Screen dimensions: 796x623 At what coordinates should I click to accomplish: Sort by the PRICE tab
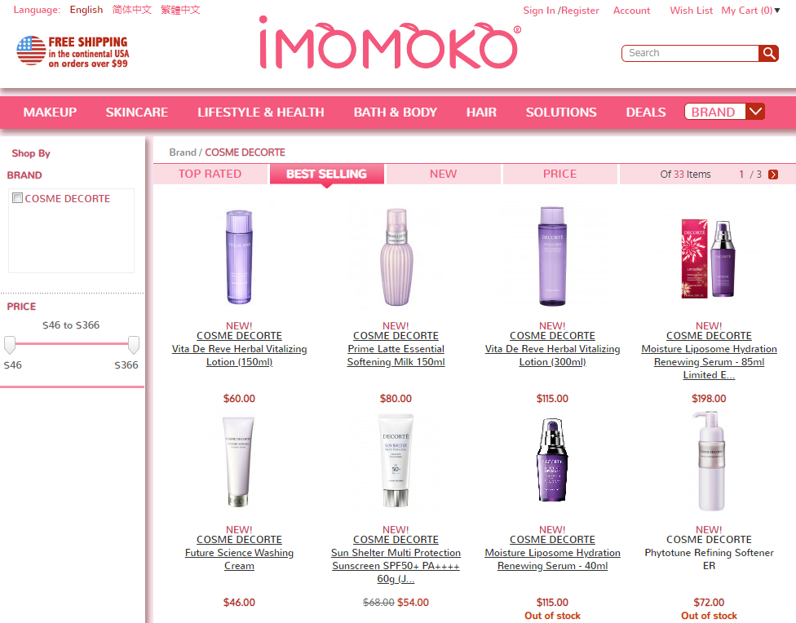coord(560,175)
